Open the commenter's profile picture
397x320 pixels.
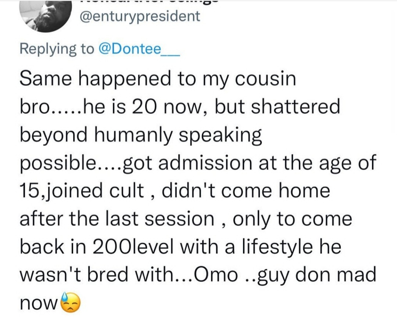(x=46, y=15)
